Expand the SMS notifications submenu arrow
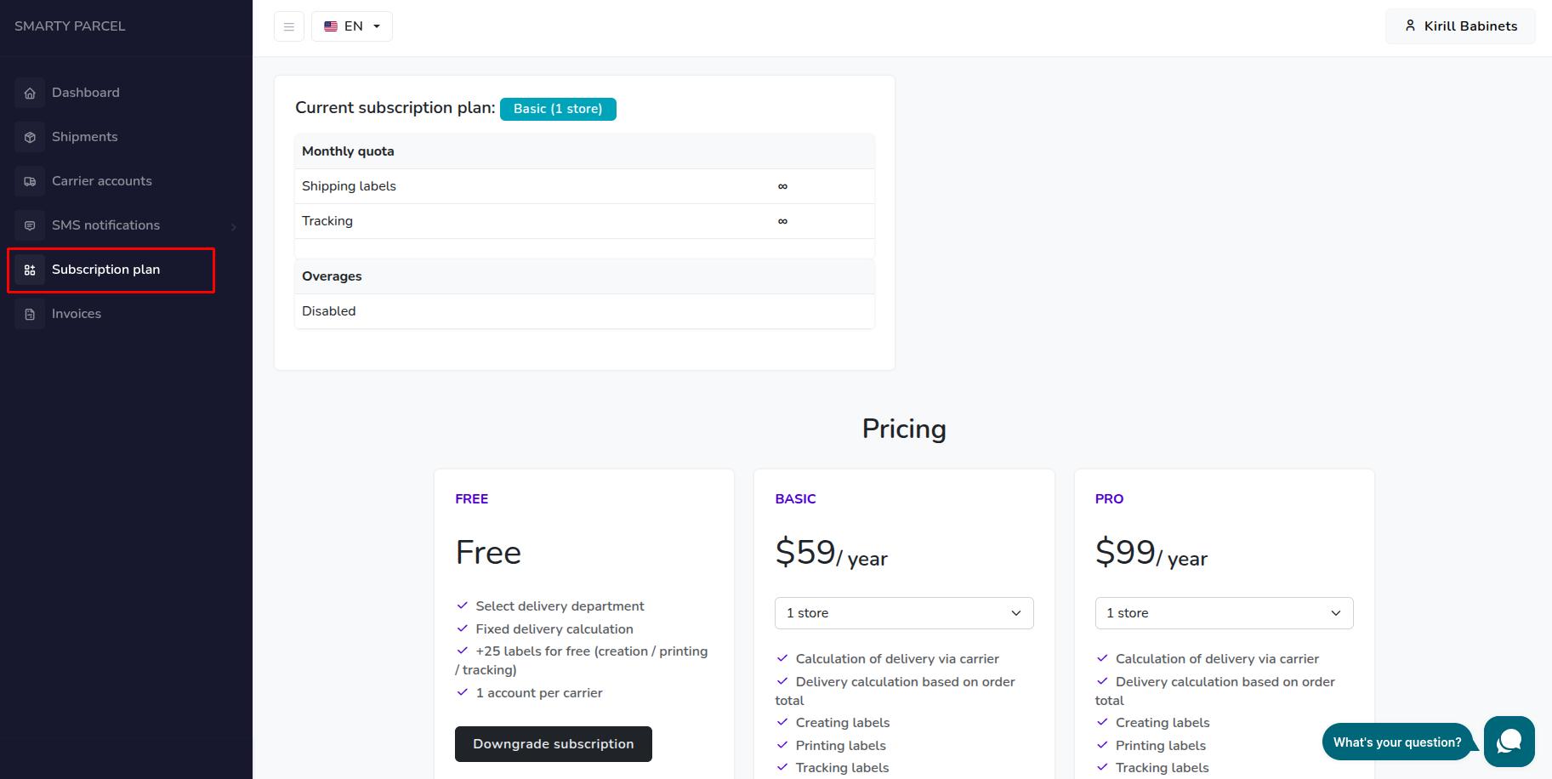The height and width of the screenshot is (779, 1552). [x=233, y=226]
